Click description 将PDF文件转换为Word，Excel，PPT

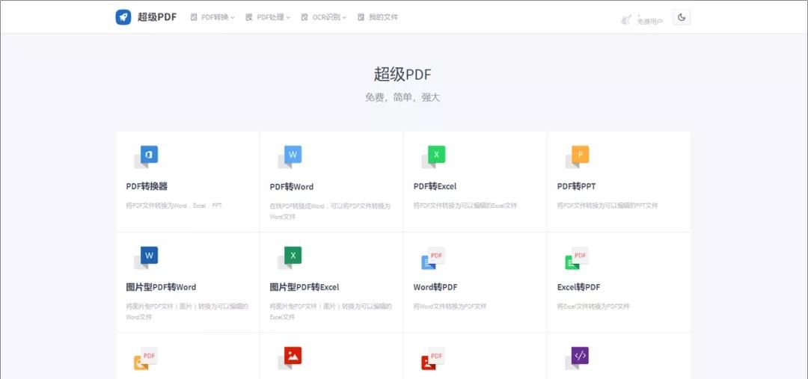[x=174, y=206]
